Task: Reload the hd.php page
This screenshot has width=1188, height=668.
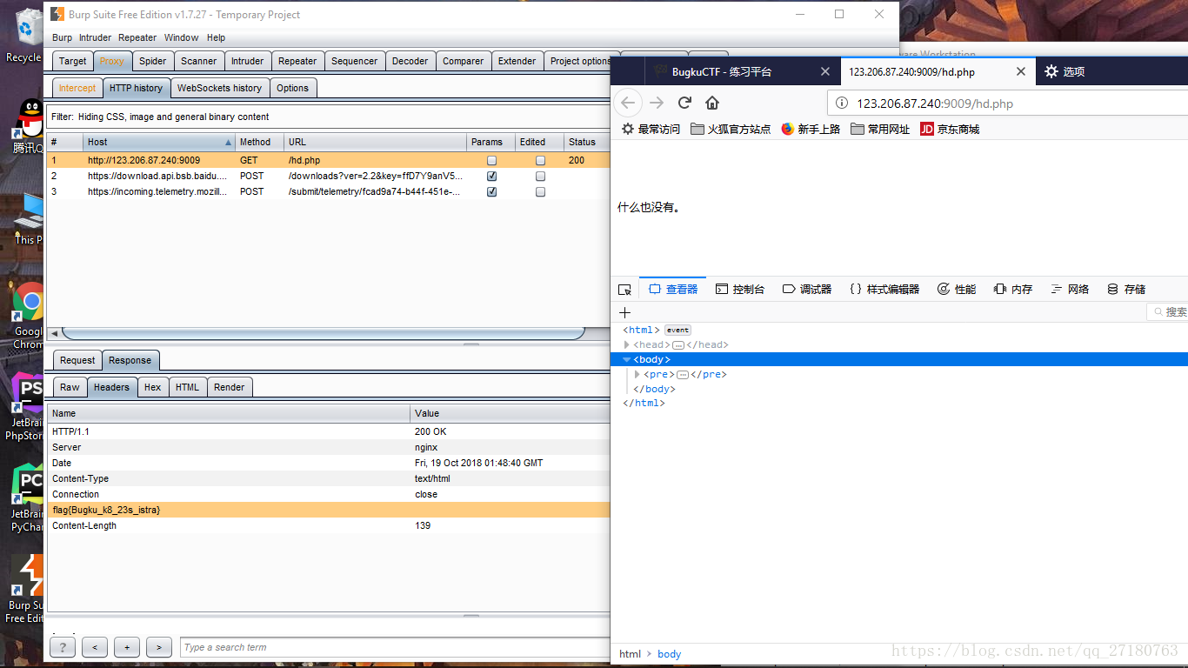Action: (684, 103)
